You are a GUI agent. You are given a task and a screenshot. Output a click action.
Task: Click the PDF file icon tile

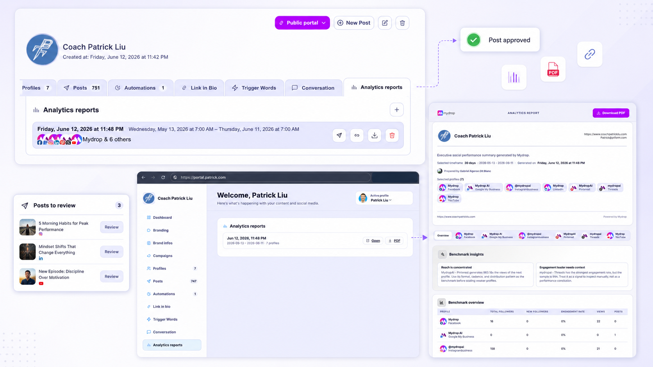click(553, 69)
